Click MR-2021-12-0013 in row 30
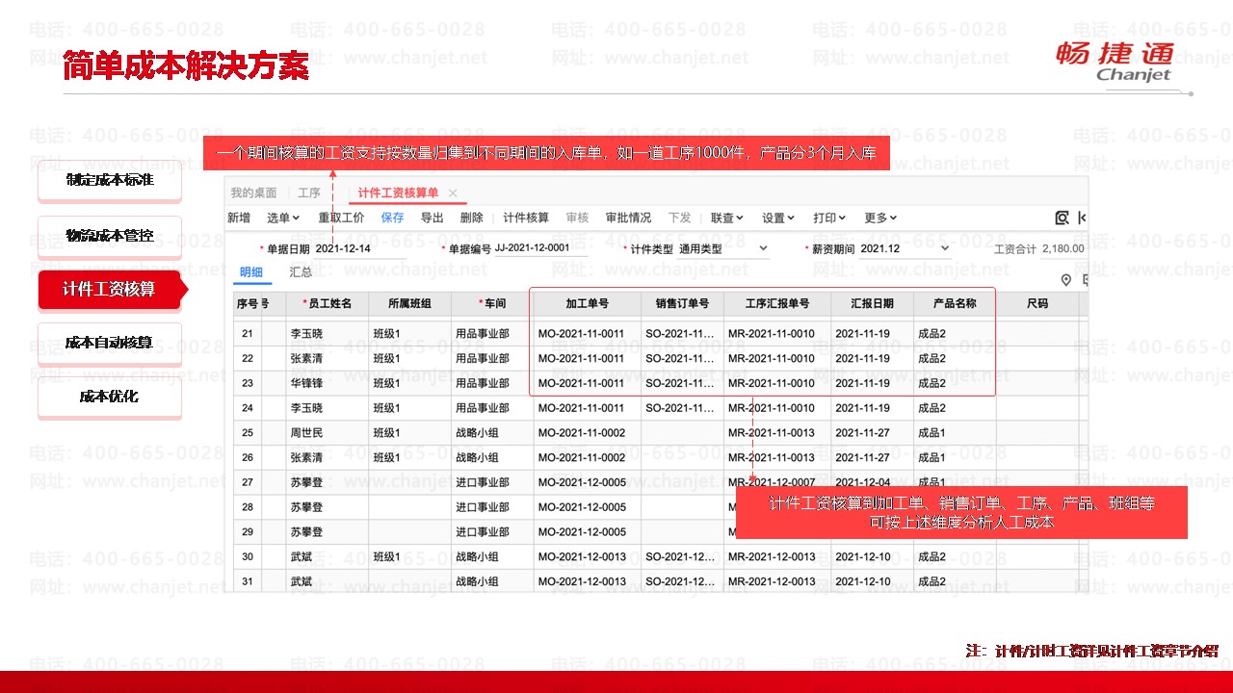The image size is (1233, 693). click(x=772, y=556)
